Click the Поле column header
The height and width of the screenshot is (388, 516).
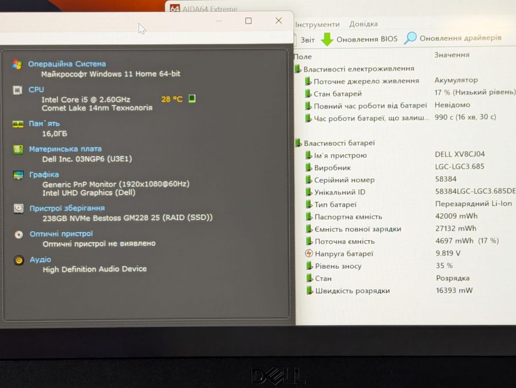[x=302, y=57]
